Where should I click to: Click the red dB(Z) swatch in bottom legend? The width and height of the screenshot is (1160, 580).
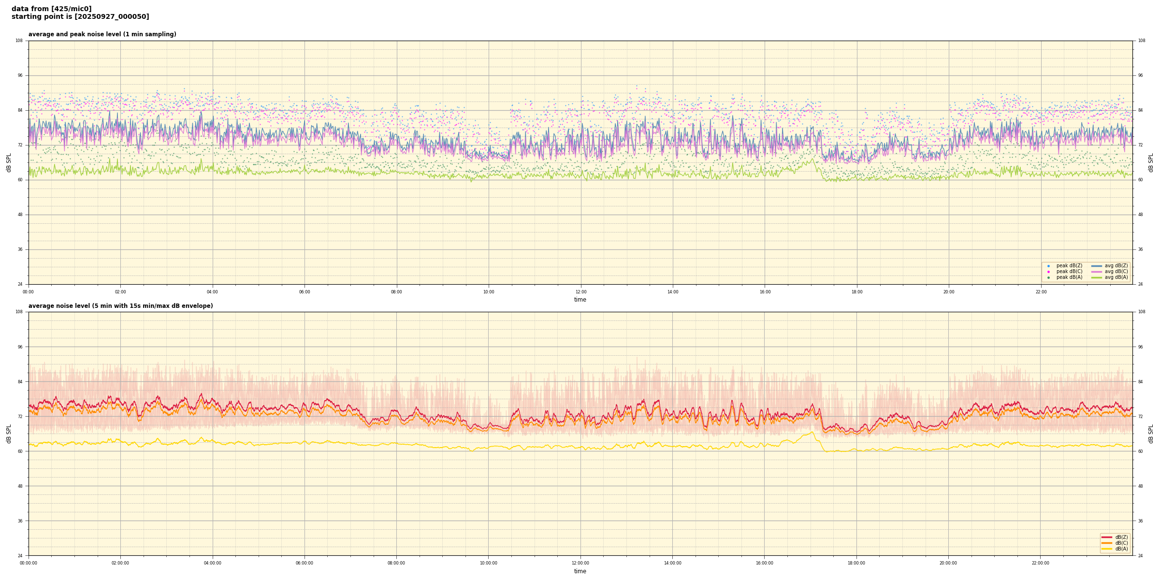1107,537
